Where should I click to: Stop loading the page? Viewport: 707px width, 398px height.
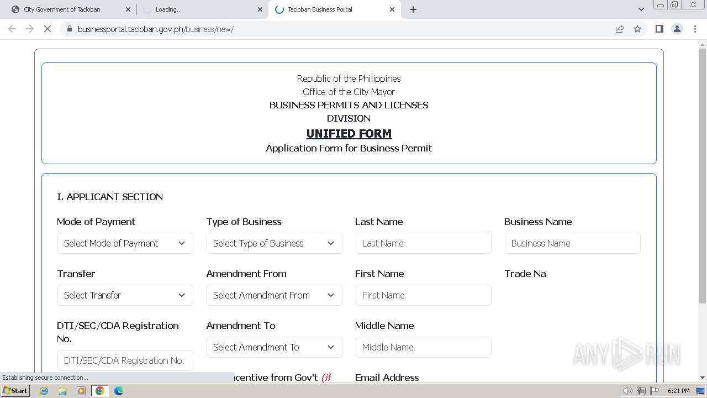tap(48, 29)
